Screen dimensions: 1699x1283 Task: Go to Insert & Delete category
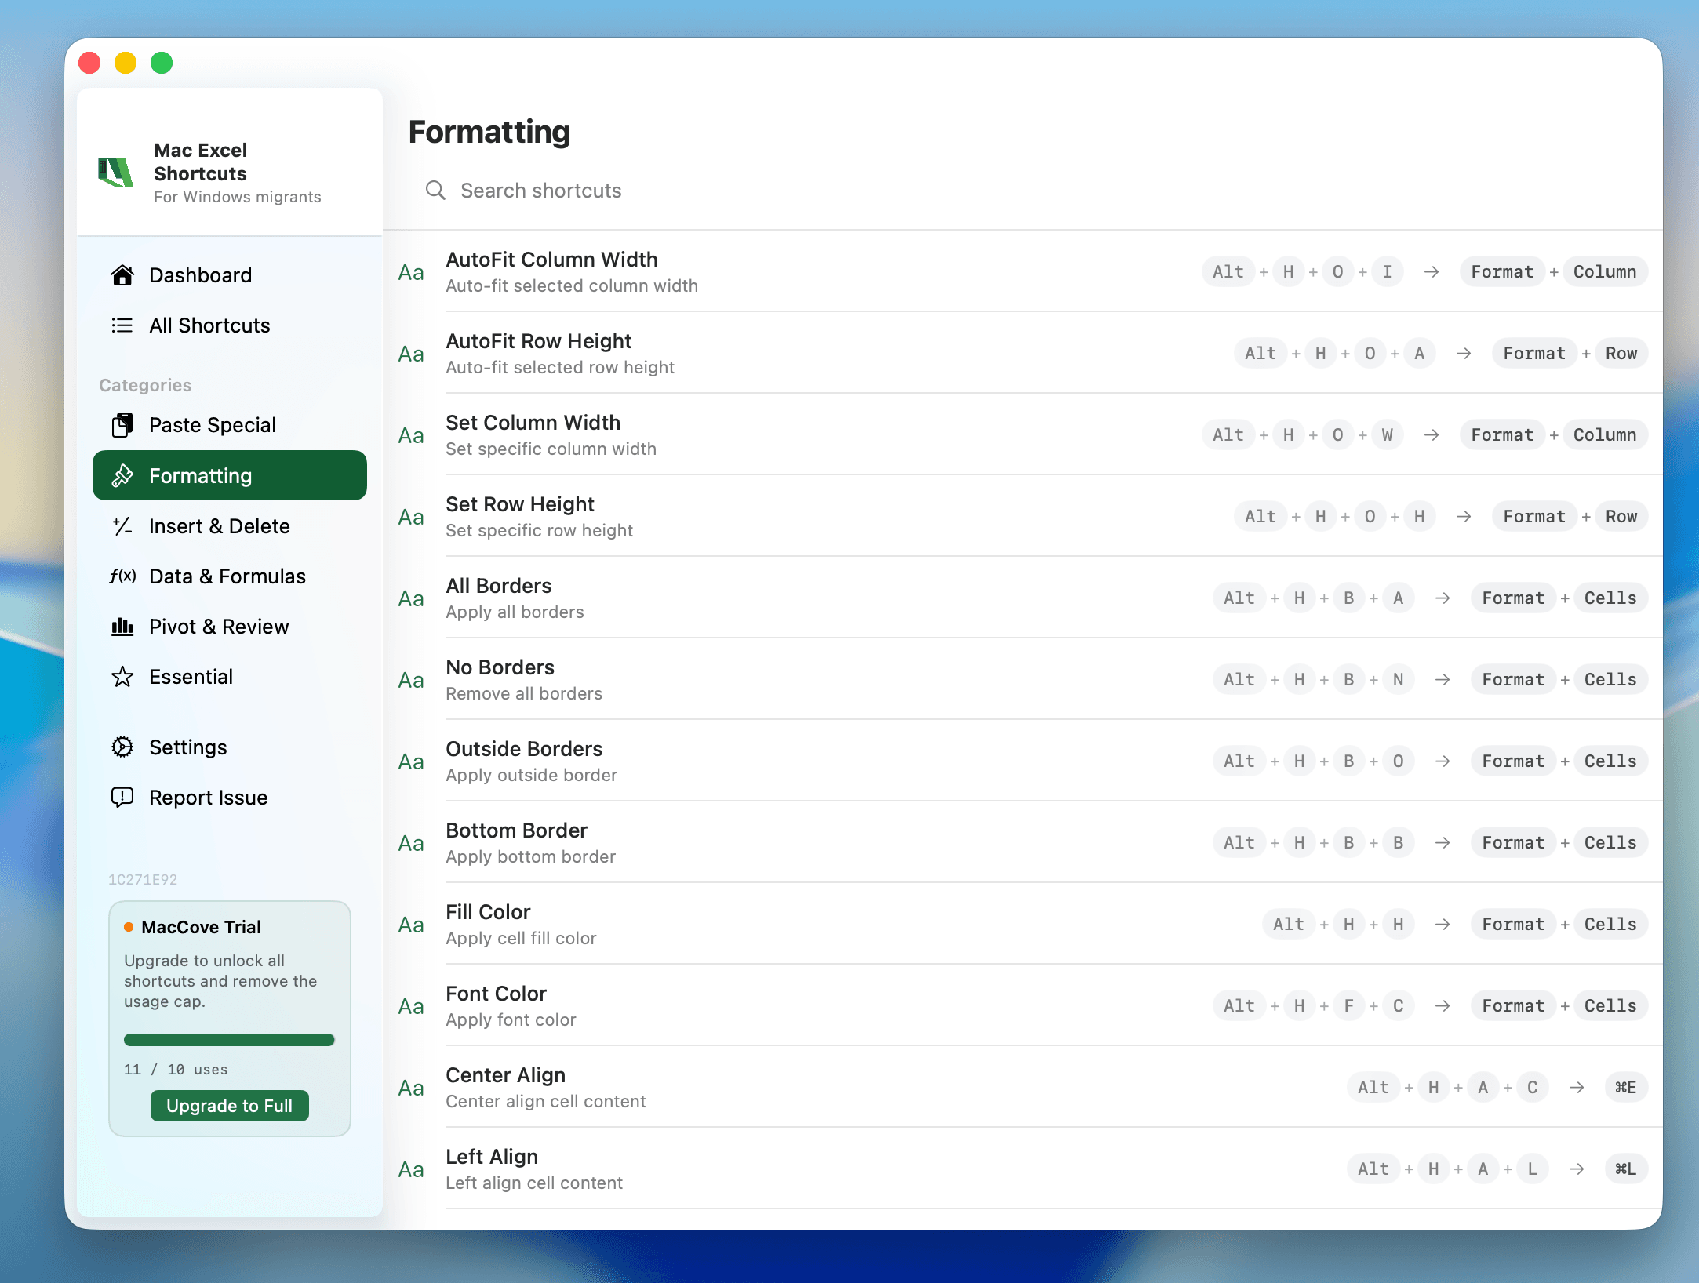point(230,526)
